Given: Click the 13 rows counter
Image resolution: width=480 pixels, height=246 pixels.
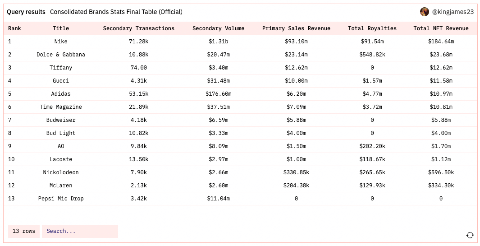Looking at the screenshot, I should pos(24,231).
